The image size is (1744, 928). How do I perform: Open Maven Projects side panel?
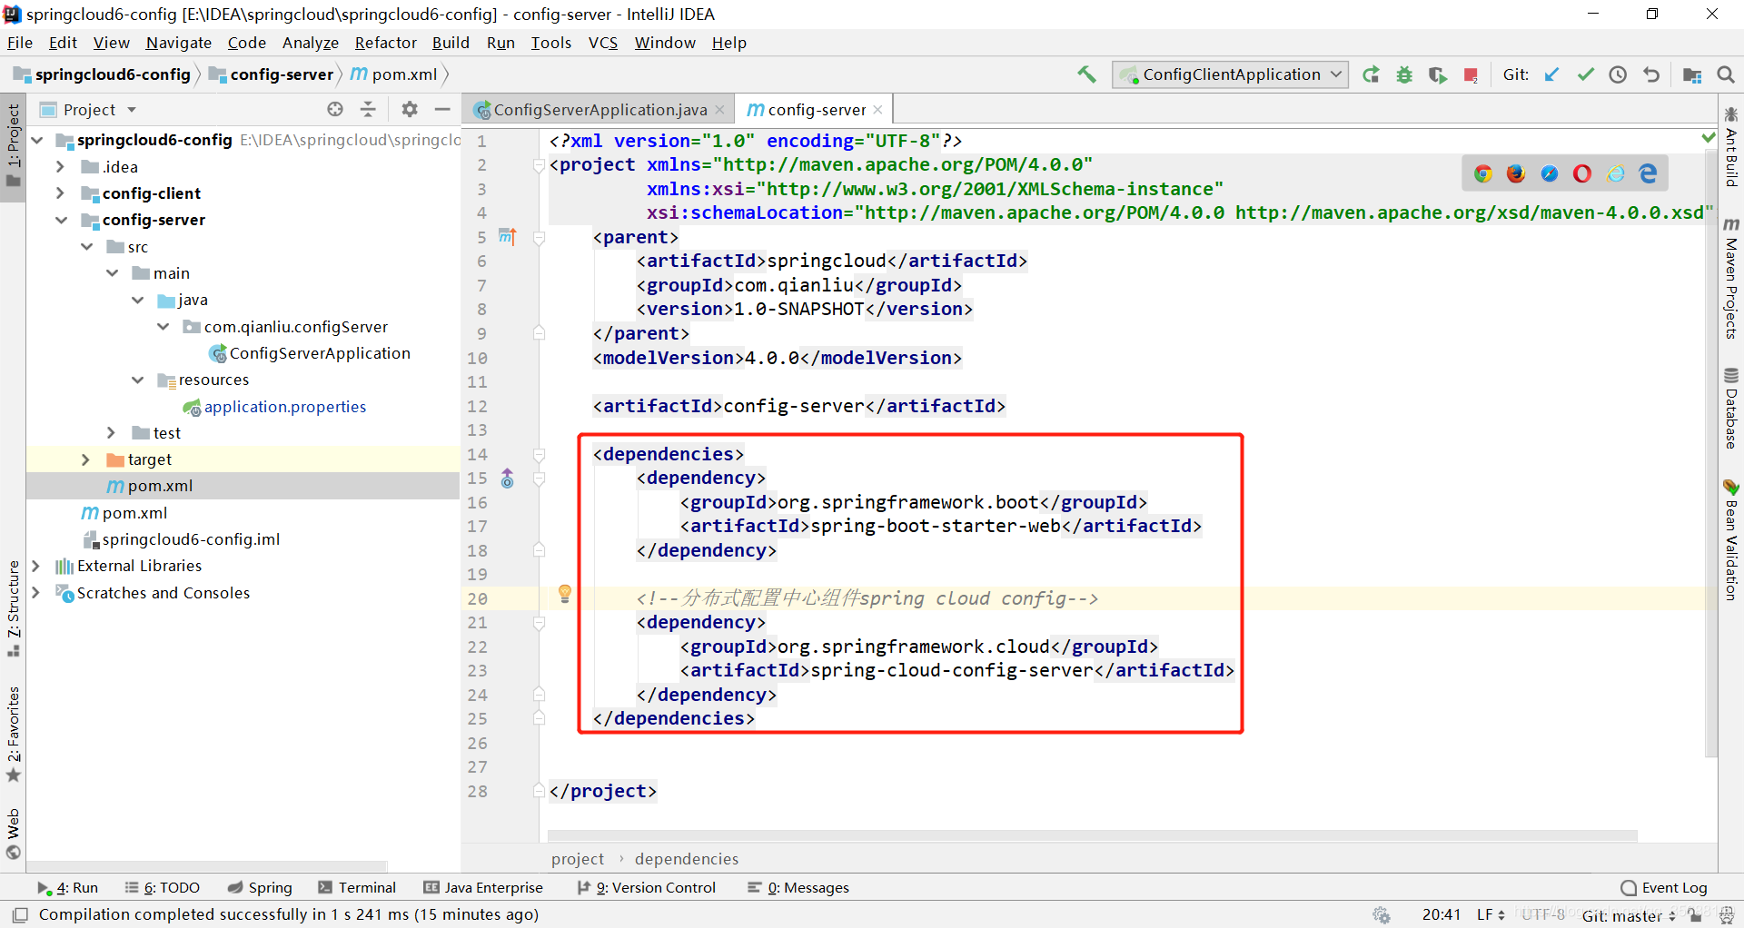pos(1730,279)
